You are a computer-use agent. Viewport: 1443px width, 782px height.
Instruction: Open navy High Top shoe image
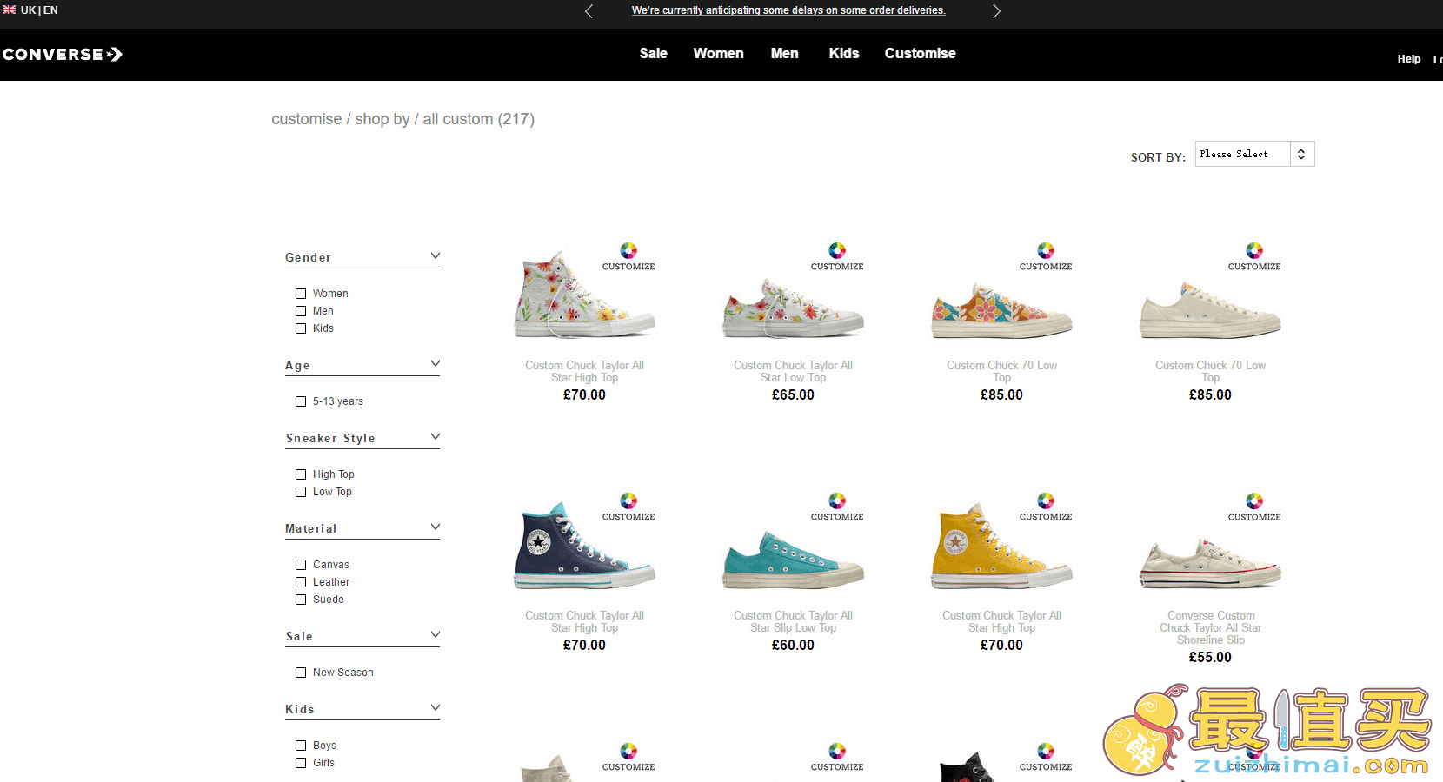(584, 546)
